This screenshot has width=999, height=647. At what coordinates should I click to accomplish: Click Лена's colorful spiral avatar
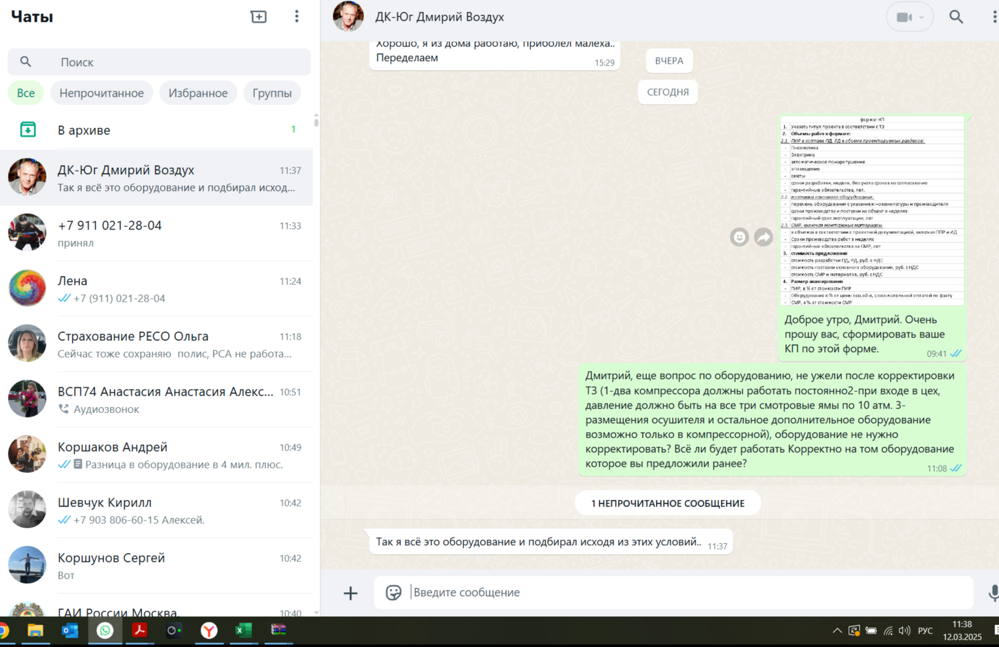coord(27,288)
